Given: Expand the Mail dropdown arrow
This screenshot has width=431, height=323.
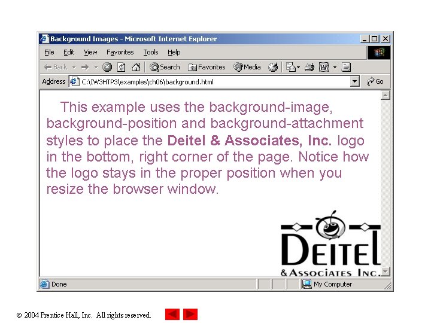Looking at the screenshot, I should coord(299,67).
